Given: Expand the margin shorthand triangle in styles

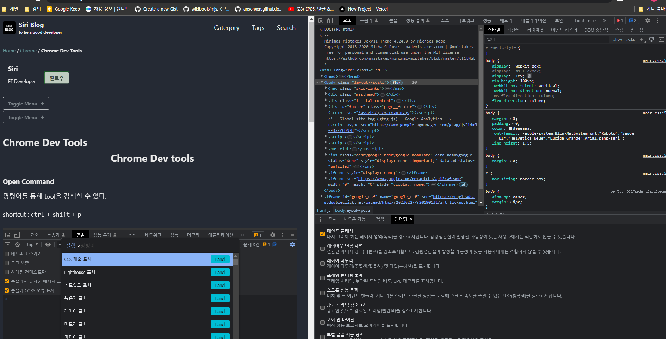Looking at the screenshot, I should [511, 119].
